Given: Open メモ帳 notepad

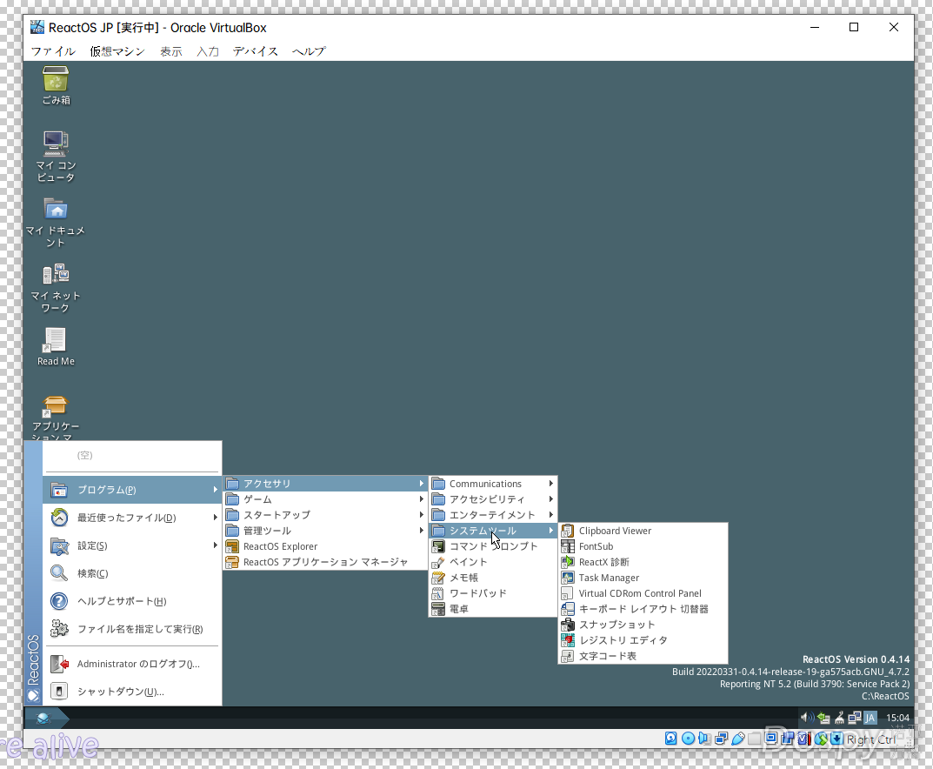Looking at the screenshot, I should pos(493,578).
